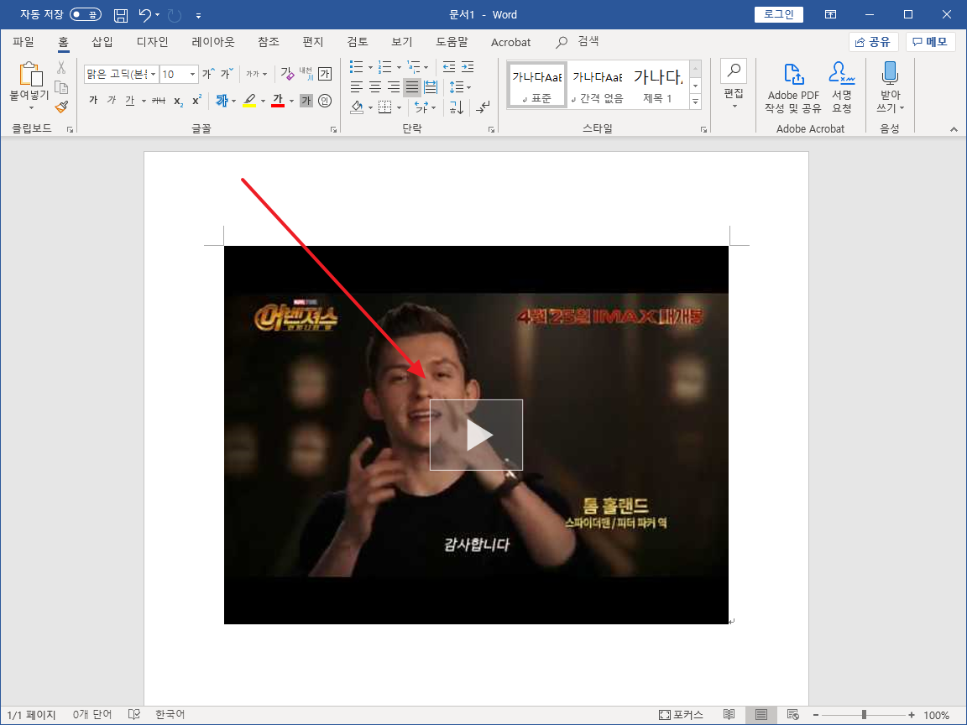Apply superscript formatting
Image resolution: width=967 pixels, height=725 pixels.
pos(196,101)
